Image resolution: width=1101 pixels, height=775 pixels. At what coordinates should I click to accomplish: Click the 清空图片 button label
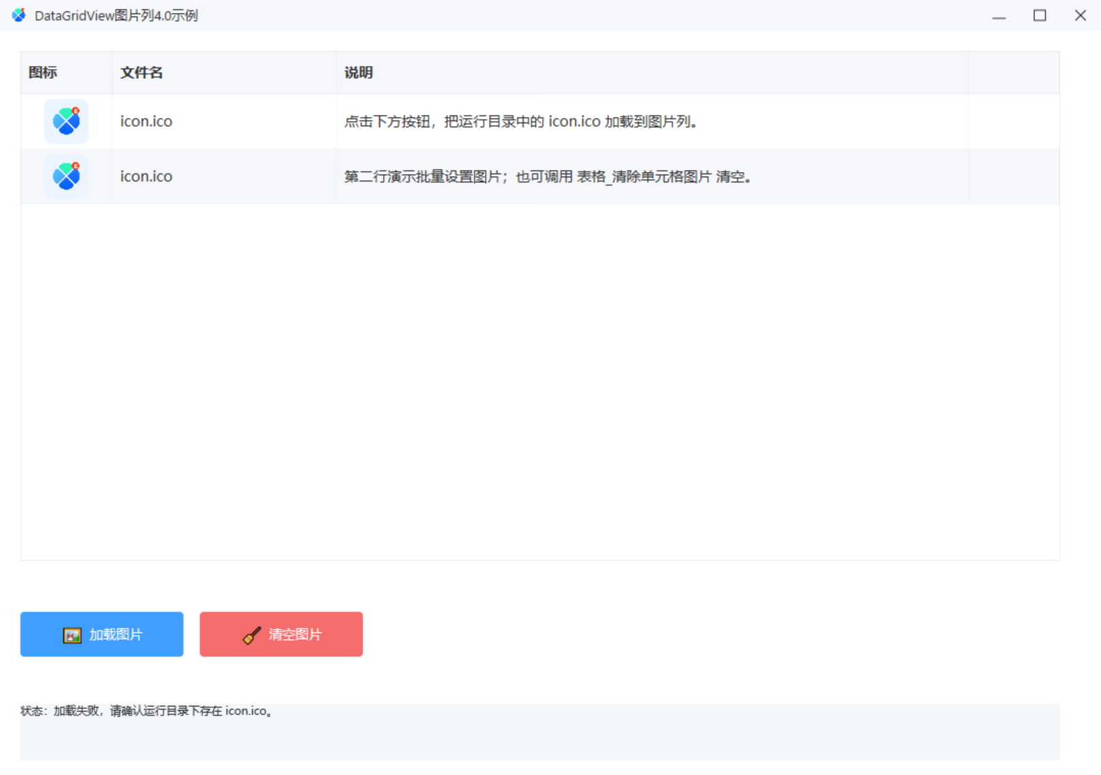coord(295,634)
